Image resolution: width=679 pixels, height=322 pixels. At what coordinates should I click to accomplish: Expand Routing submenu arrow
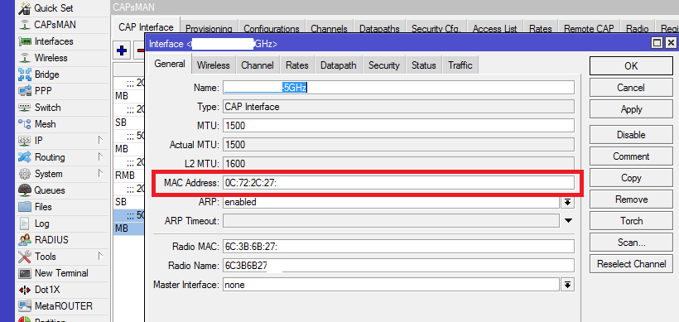[100, 156]
